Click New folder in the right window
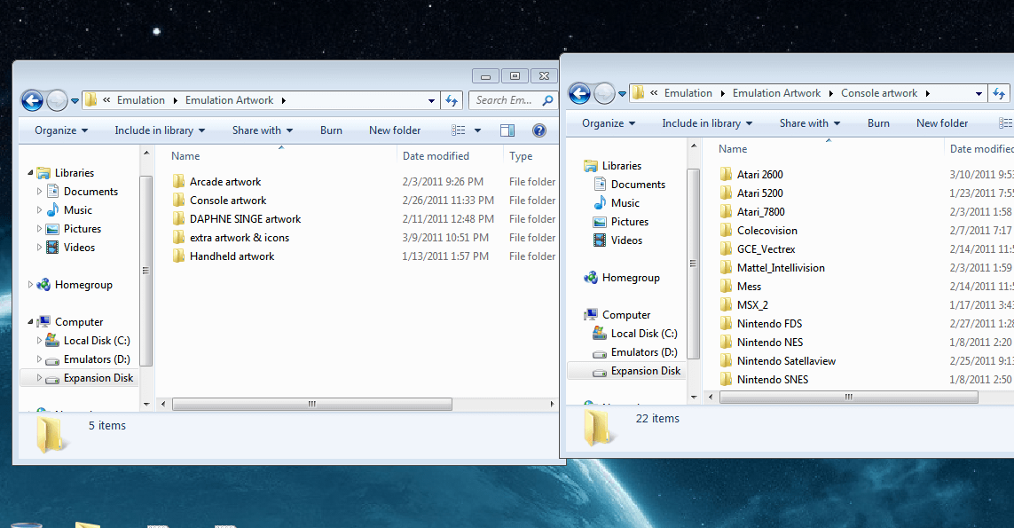 941,123
